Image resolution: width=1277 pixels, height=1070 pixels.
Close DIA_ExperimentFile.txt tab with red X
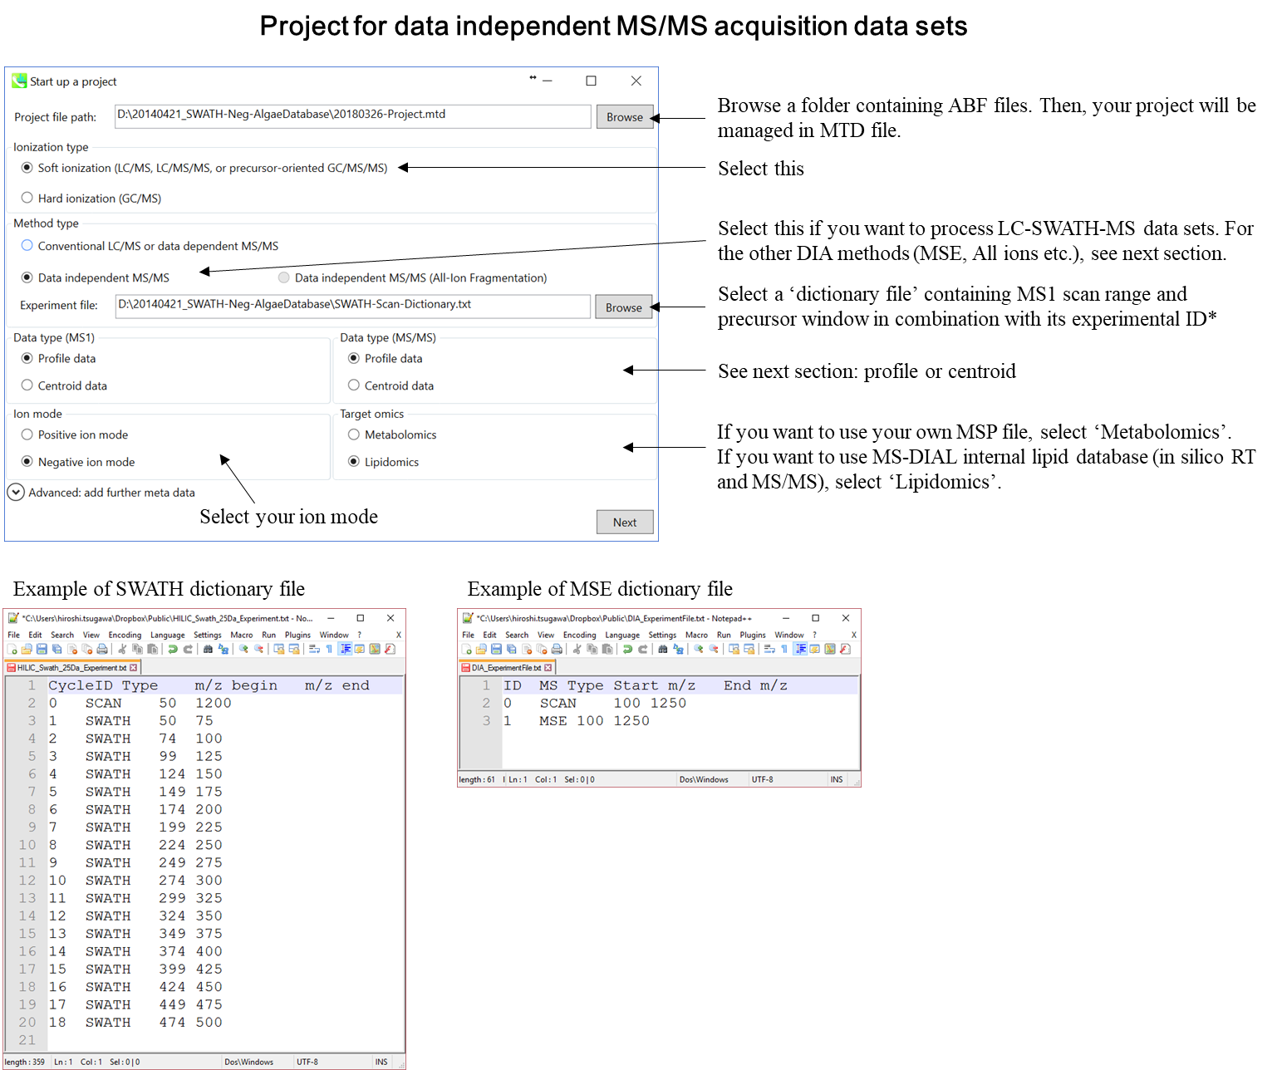coord(548,668)
